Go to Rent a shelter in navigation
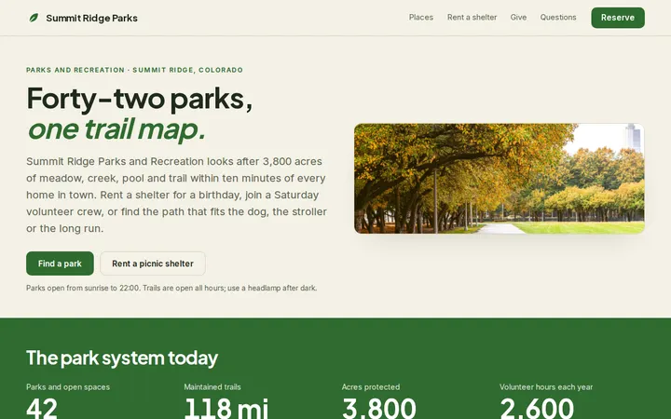The height and width of the screenshot is (419, 671). coord(472,18)
